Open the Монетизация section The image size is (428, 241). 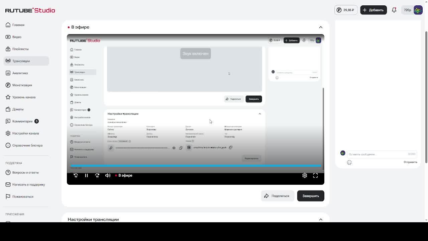coord(22,85)
